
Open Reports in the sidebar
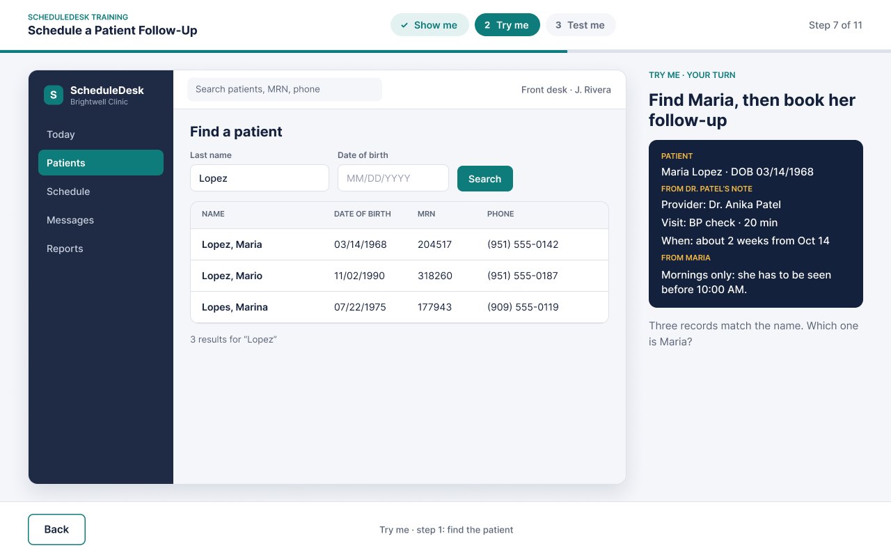[101, 249]
